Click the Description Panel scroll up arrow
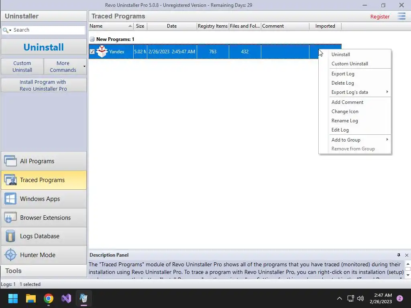Viewport: 411px width, 308px height. pos(408,264)
